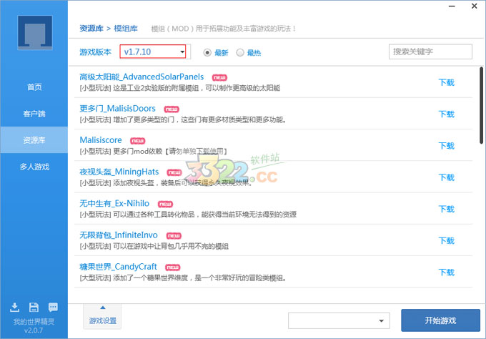Download the 更多门_MalisisDoors mod
Screen dimensions: 486x339
[x=447, y=114]
